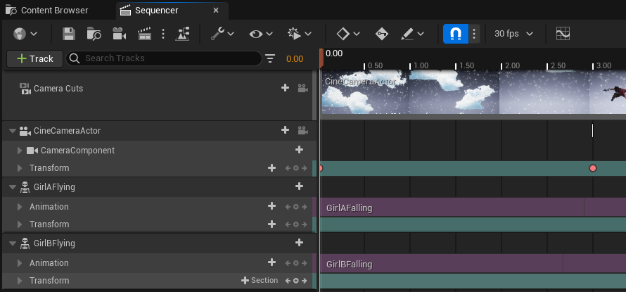Click the Search Tracks input field

pos(169,58)
